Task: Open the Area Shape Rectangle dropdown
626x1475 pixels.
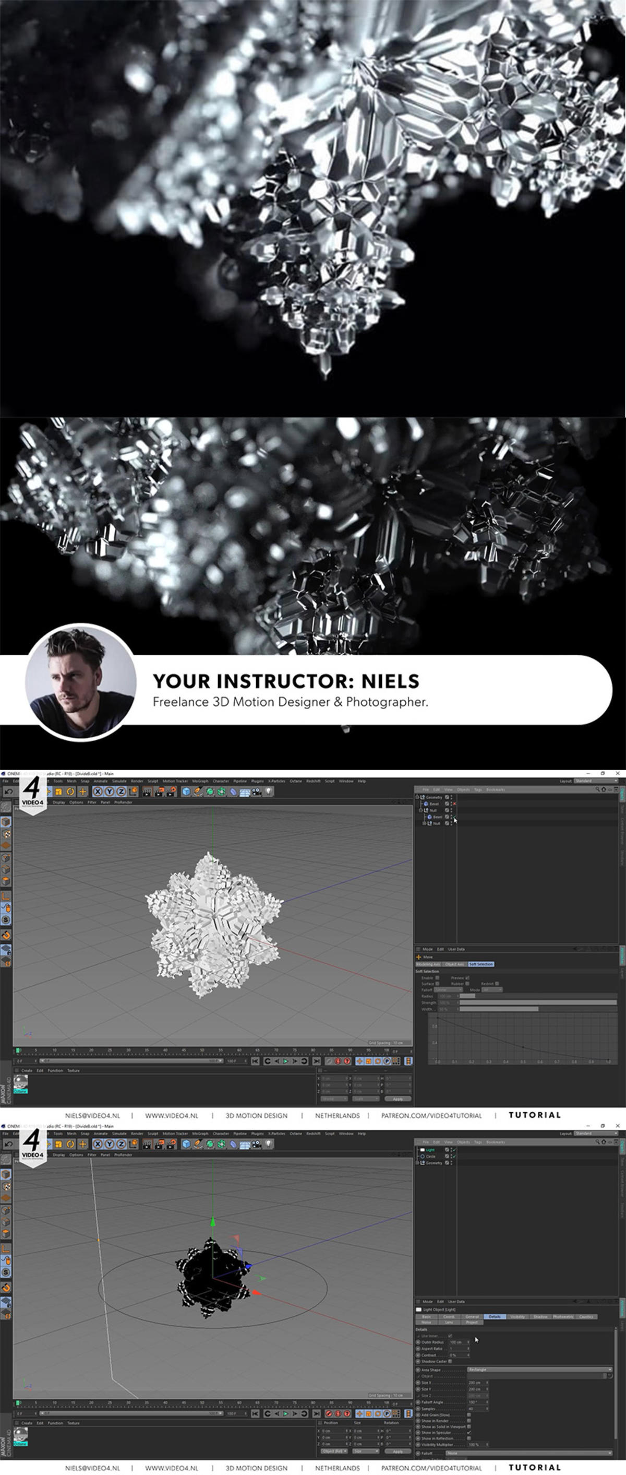Action: (x=539, y=1370)
